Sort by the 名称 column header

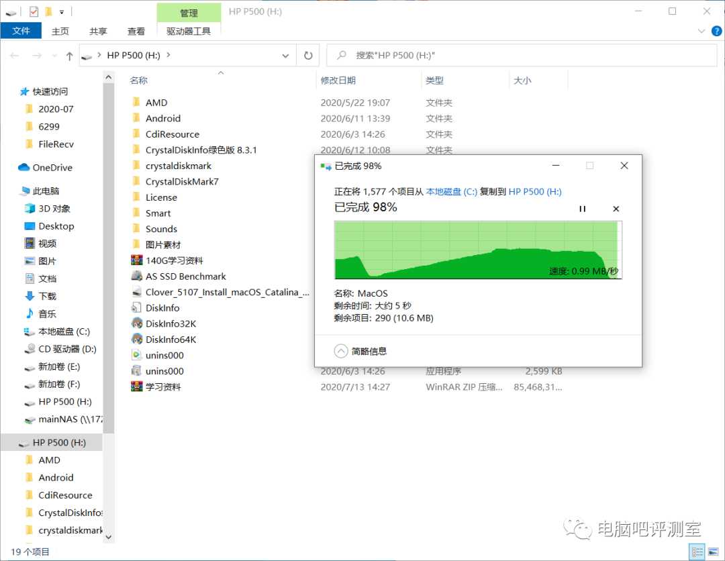(x=139, y=81)
